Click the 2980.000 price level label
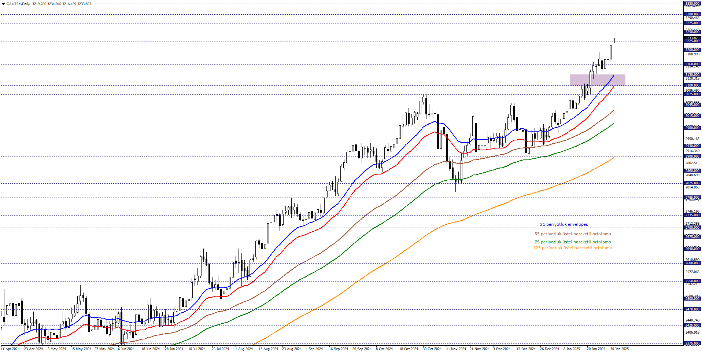The image size is (702, 353). tap(692, 128)
